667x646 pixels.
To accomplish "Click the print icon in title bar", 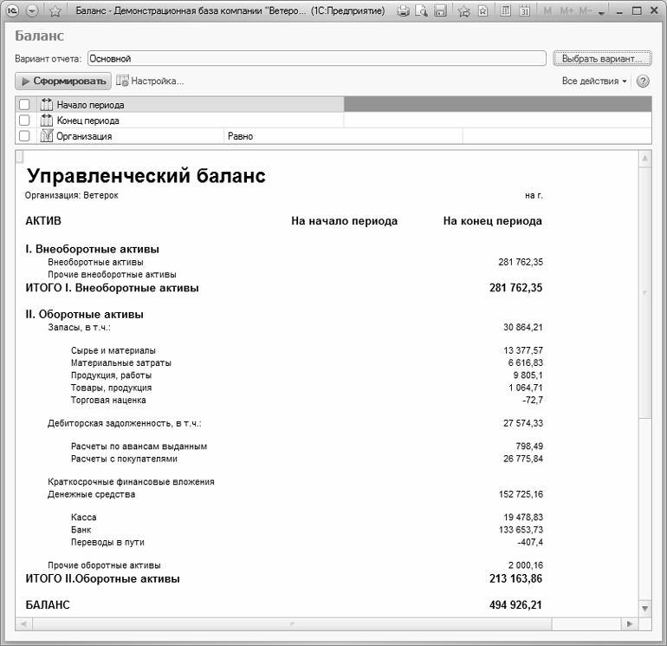I will point(403,11).
